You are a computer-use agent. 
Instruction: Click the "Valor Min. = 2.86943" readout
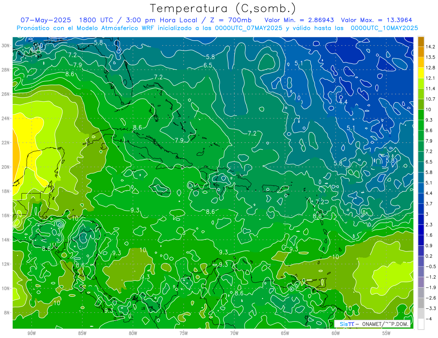pos(299,20)
